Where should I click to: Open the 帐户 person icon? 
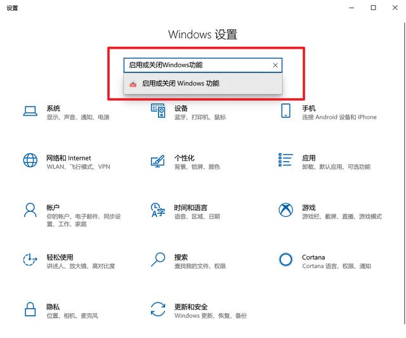tap(30, 210)
